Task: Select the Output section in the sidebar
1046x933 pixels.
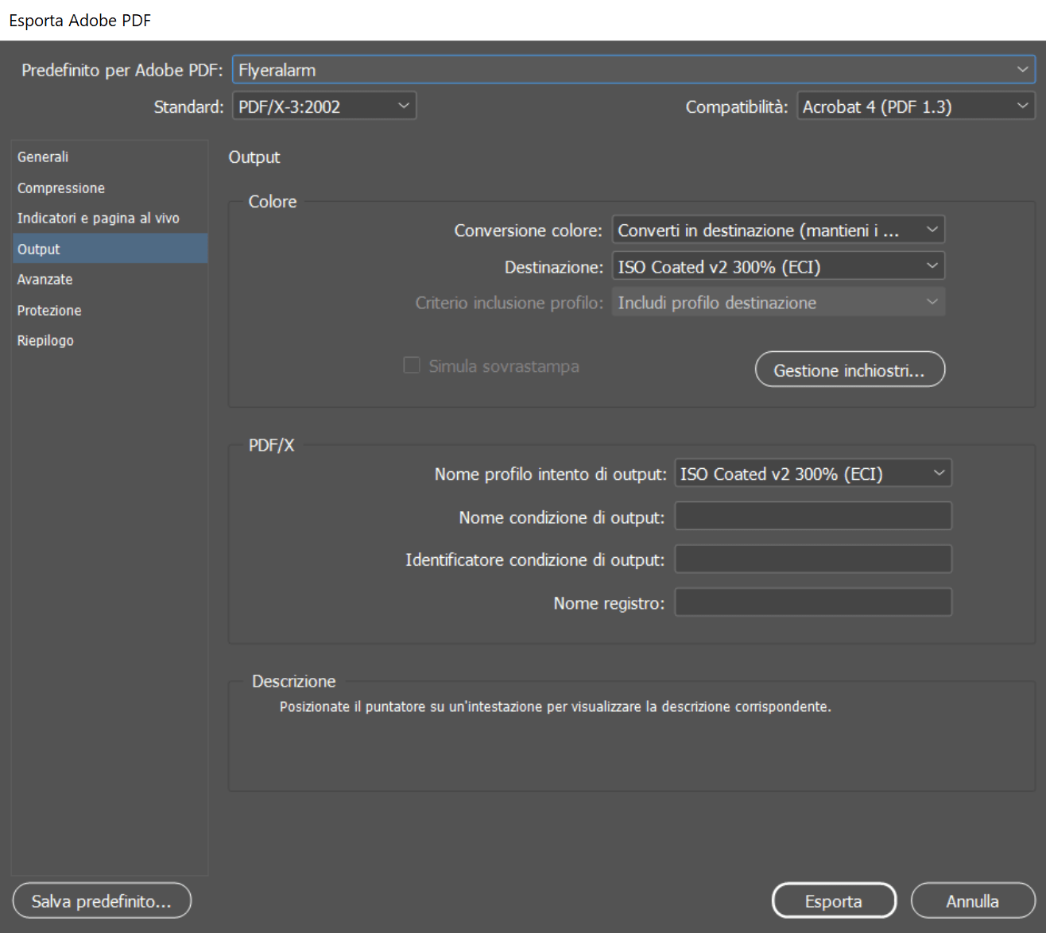Action: point(39,250)
